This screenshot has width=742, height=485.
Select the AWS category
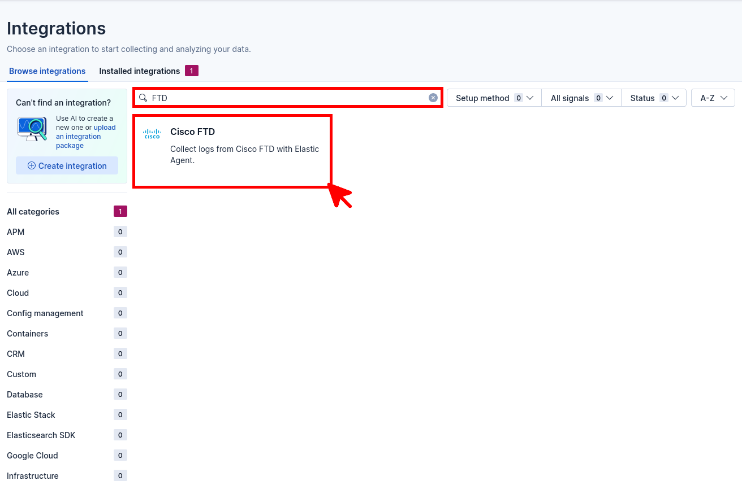(67, 252)
